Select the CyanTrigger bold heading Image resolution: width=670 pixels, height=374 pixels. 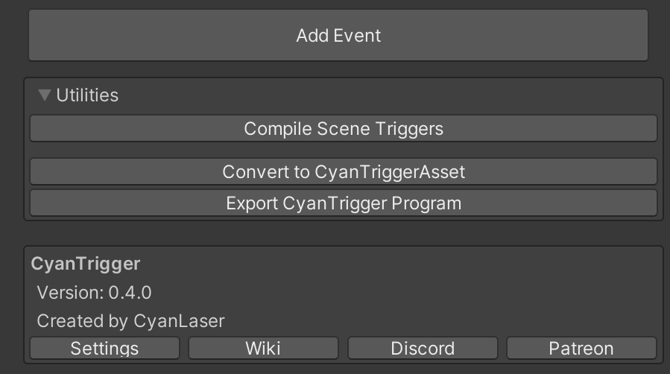click(x=86, y=264)
